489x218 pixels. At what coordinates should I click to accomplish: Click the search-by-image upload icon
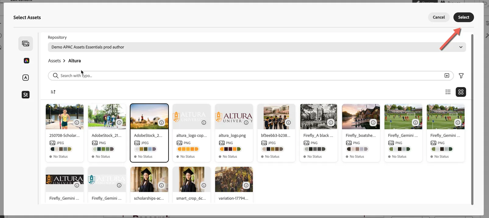point(447,76)
